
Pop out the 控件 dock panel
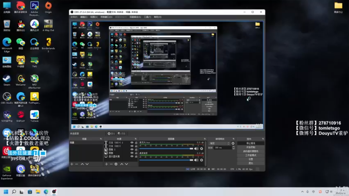coord(263,139)
